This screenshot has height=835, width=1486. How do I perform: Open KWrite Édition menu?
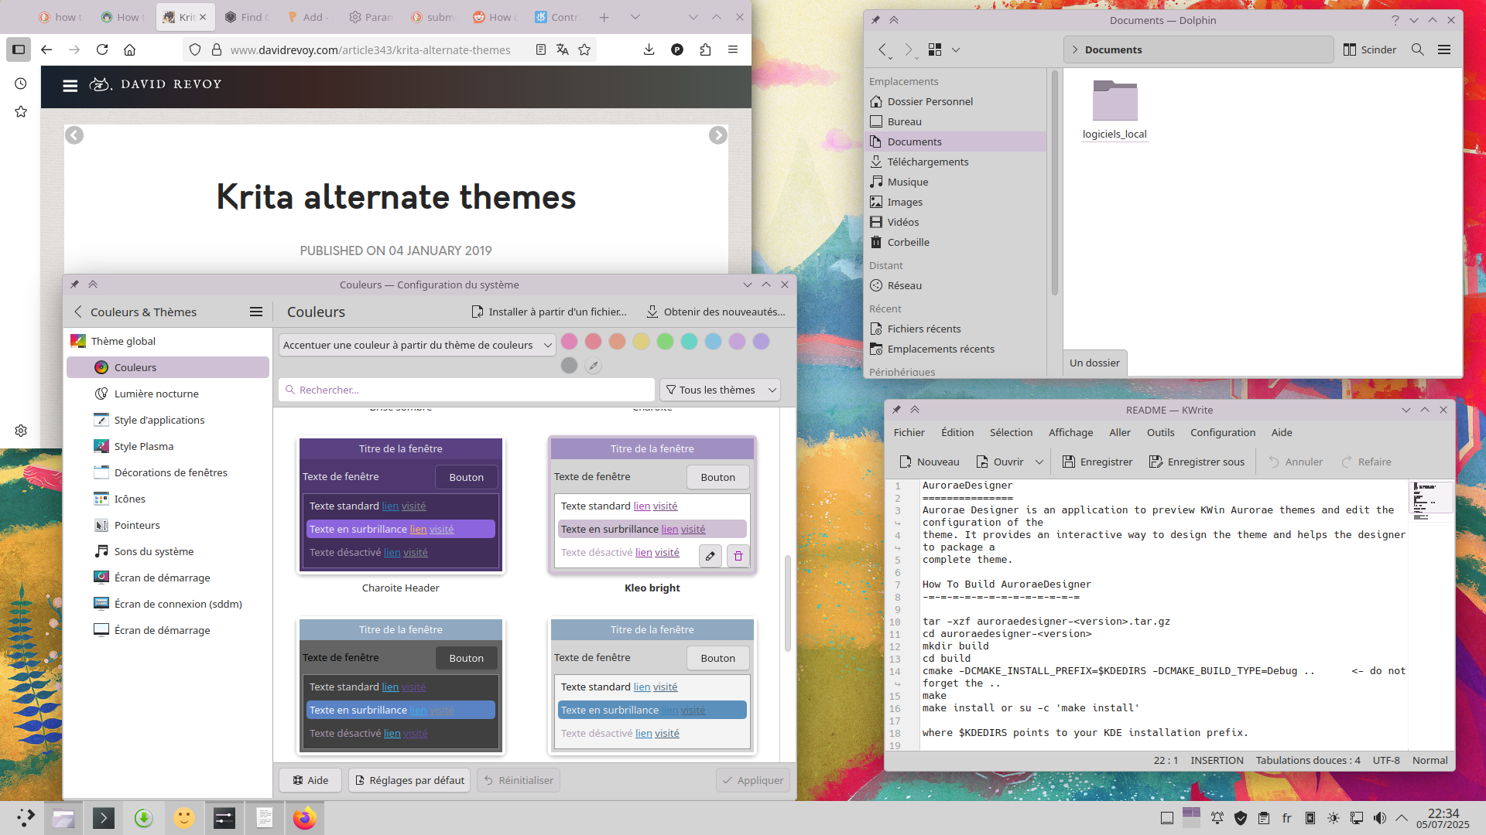pos(957,432)
